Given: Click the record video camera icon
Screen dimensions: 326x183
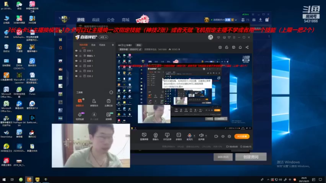Looking at the screenshot, I should [x=216, y=136].
